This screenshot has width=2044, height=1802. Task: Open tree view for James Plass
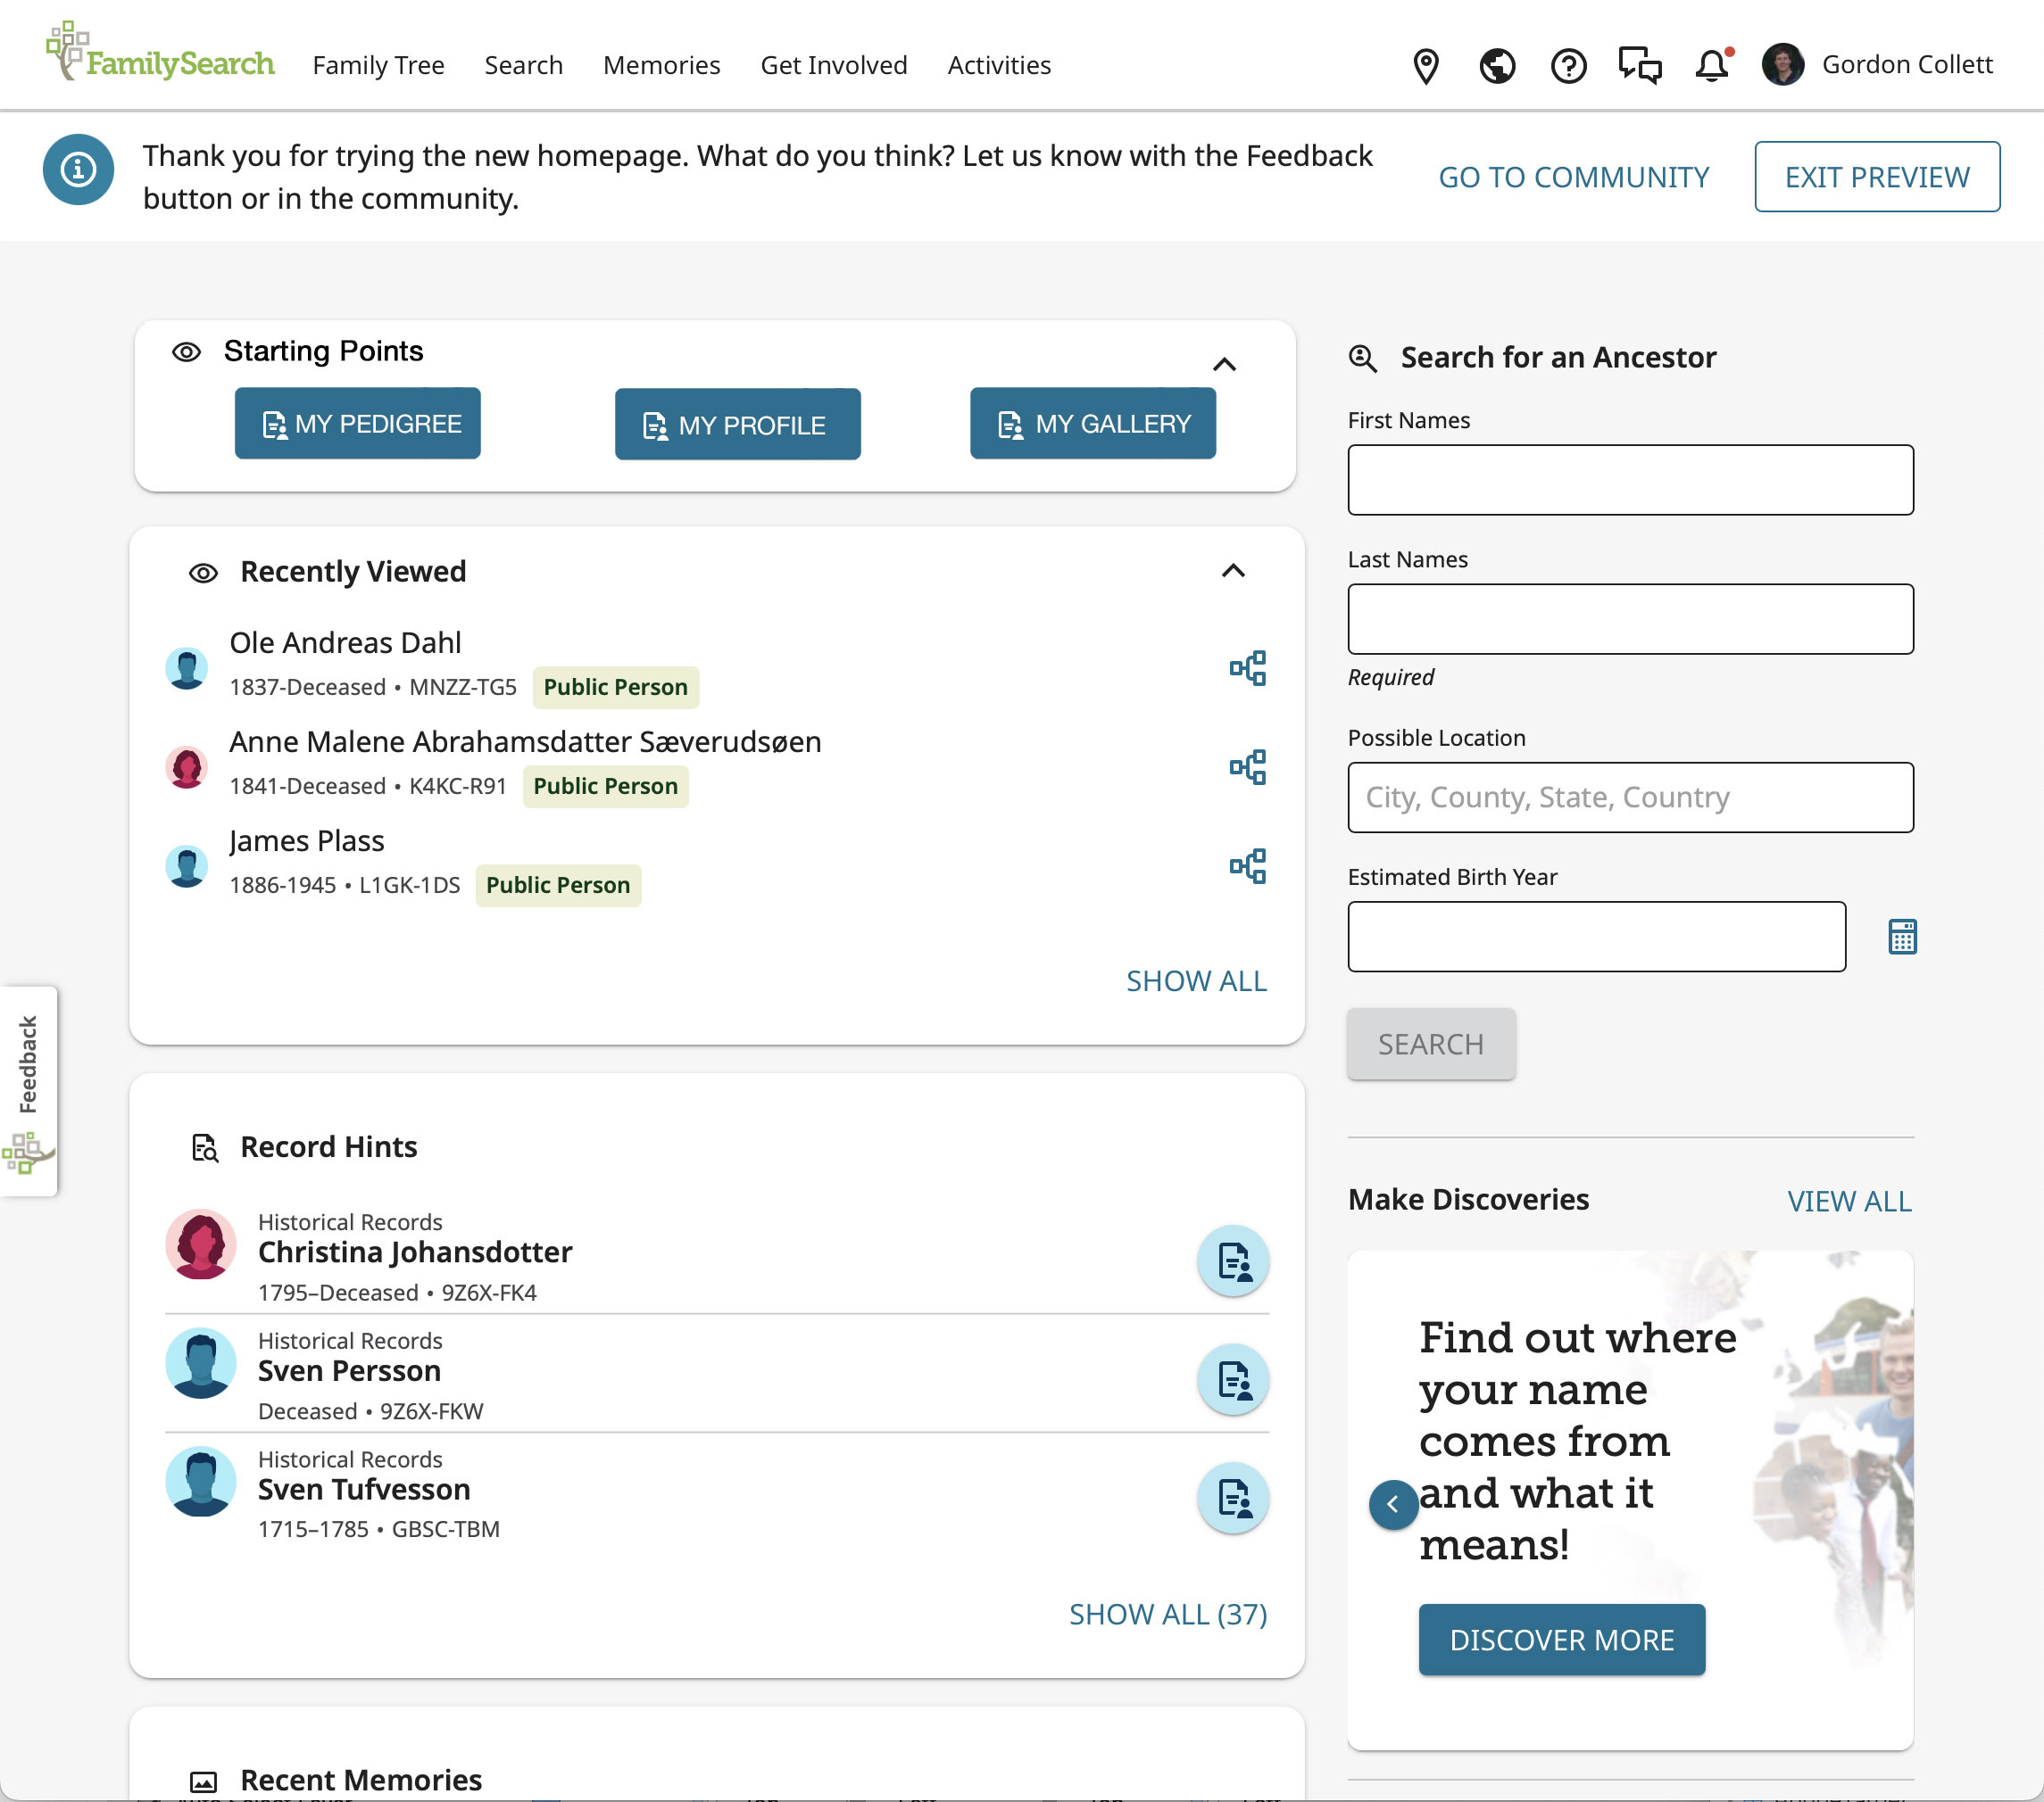click(1247, 865)
